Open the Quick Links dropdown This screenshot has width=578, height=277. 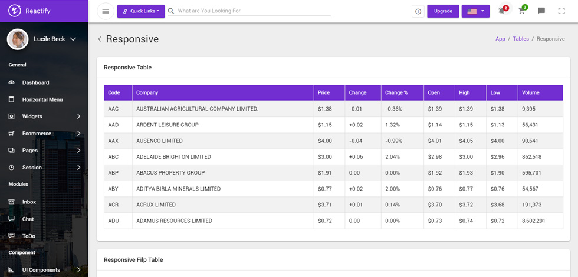point(141,11)
